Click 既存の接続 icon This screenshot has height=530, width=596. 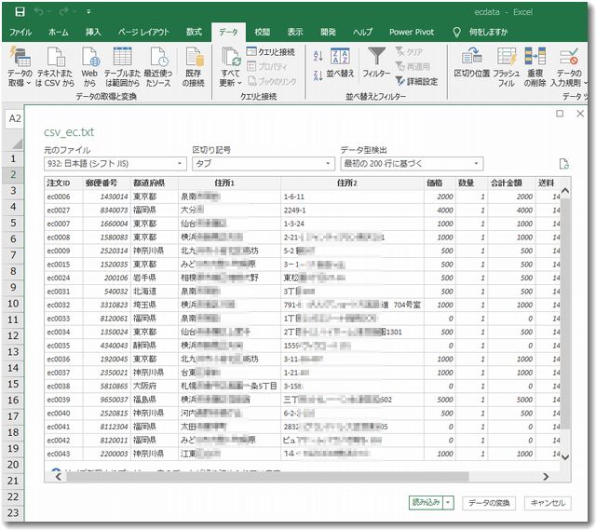[x=195, y=57]
